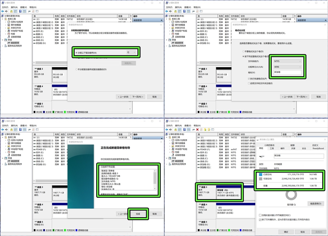Screen dimensions: 328x236
Task: Open the 文件系统 NTFS dropdown
Action: pos(288,61)
